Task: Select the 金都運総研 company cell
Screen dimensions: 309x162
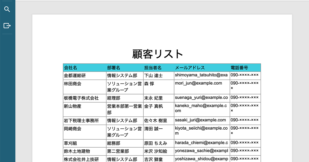Action: point(75,75)
